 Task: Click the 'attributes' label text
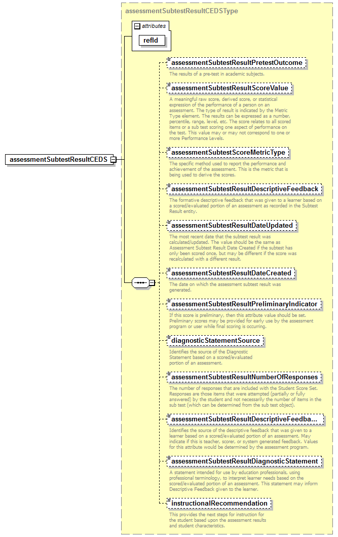coord(154,26)
